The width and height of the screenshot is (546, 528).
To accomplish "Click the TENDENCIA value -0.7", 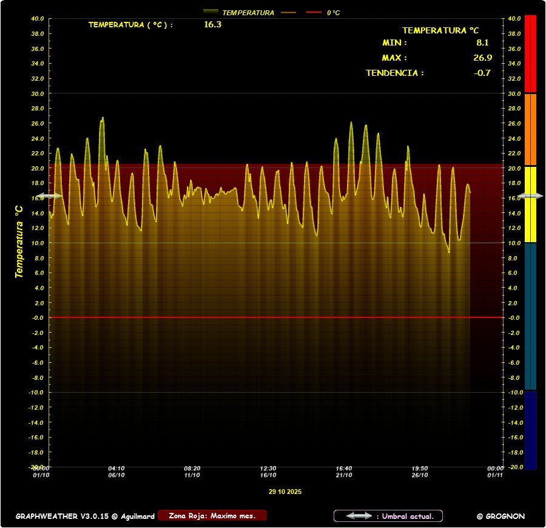I will tap(482, 73).
